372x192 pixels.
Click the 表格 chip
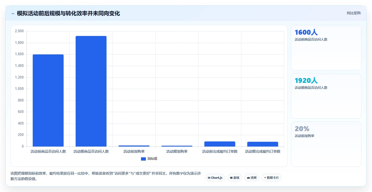tap(235, 178)
